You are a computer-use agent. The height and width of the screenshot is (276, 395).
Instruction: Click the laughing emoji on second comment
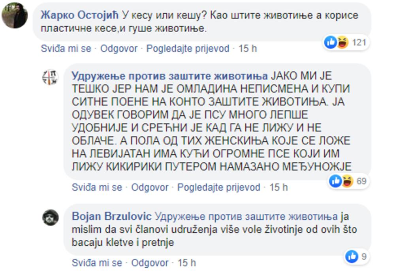[x=346, y=181]
